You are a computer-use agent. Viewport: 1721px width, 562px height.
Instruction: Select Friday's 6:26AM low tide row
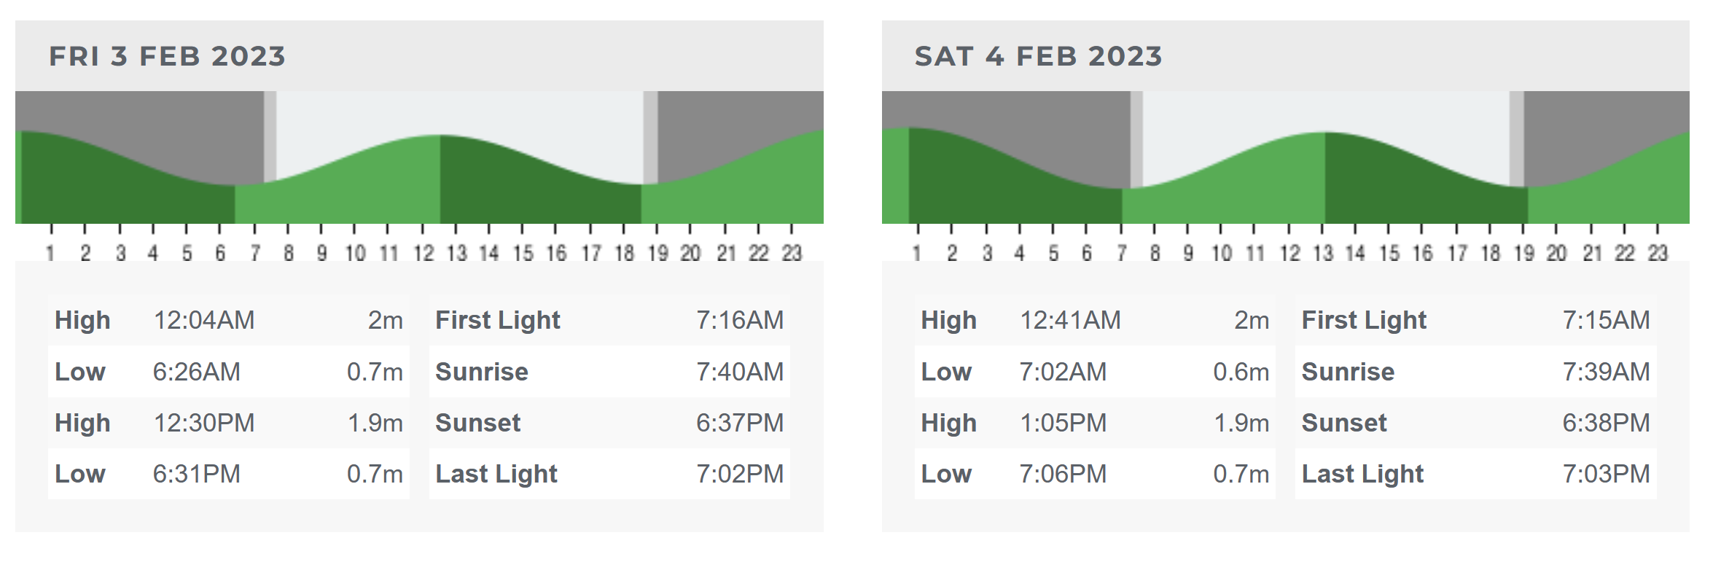click(228, 372)
